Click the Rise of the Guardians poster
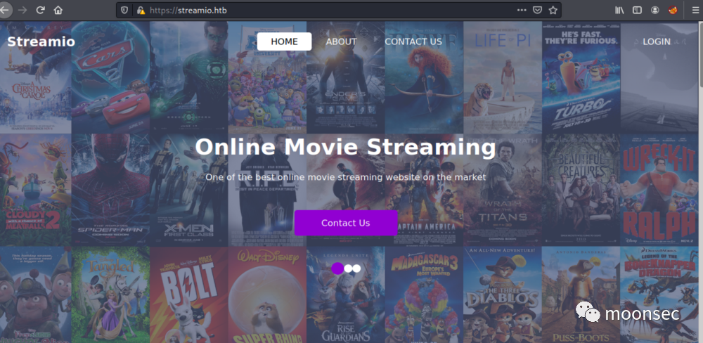This screenshot has width=703, height=343. [346, 295]
